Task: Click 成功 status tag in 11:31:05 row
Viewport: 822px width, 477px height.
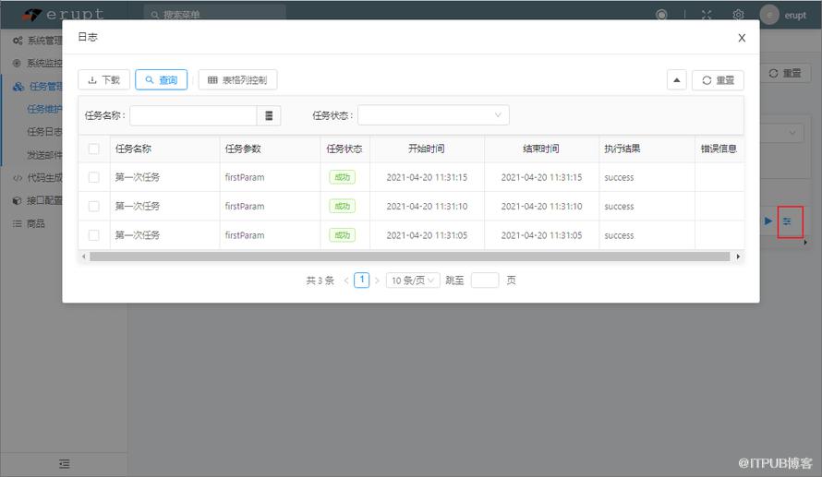Action: (x=343, y=235)
